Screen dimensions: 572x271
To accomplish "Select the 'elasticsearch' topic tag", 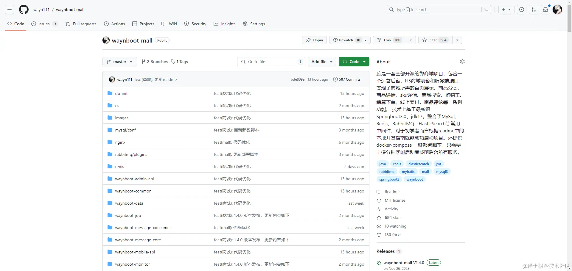I will [x=419, y=164].
